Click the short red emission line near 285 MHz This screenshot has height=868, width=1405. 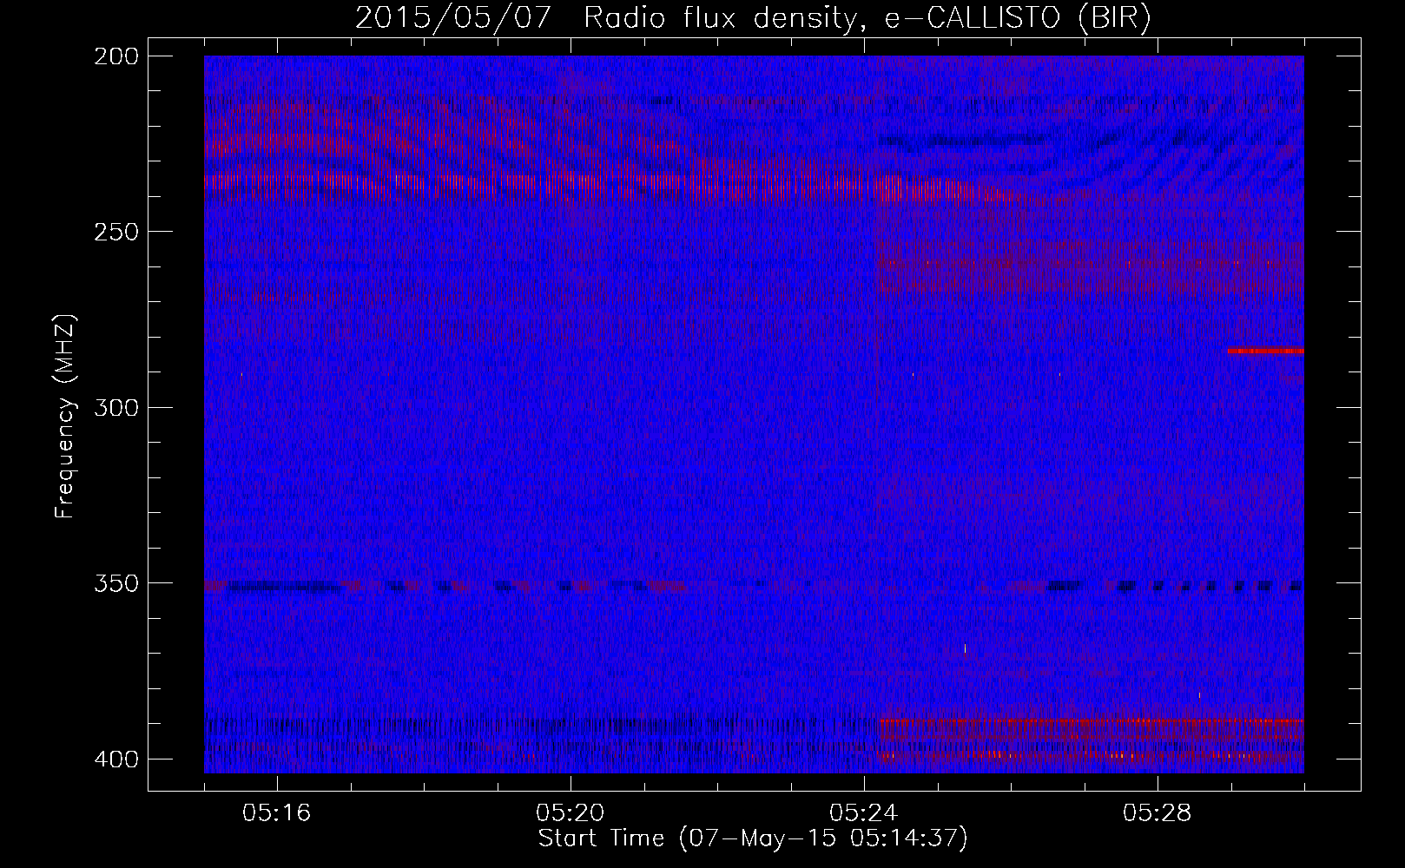tap(1265, 352)
